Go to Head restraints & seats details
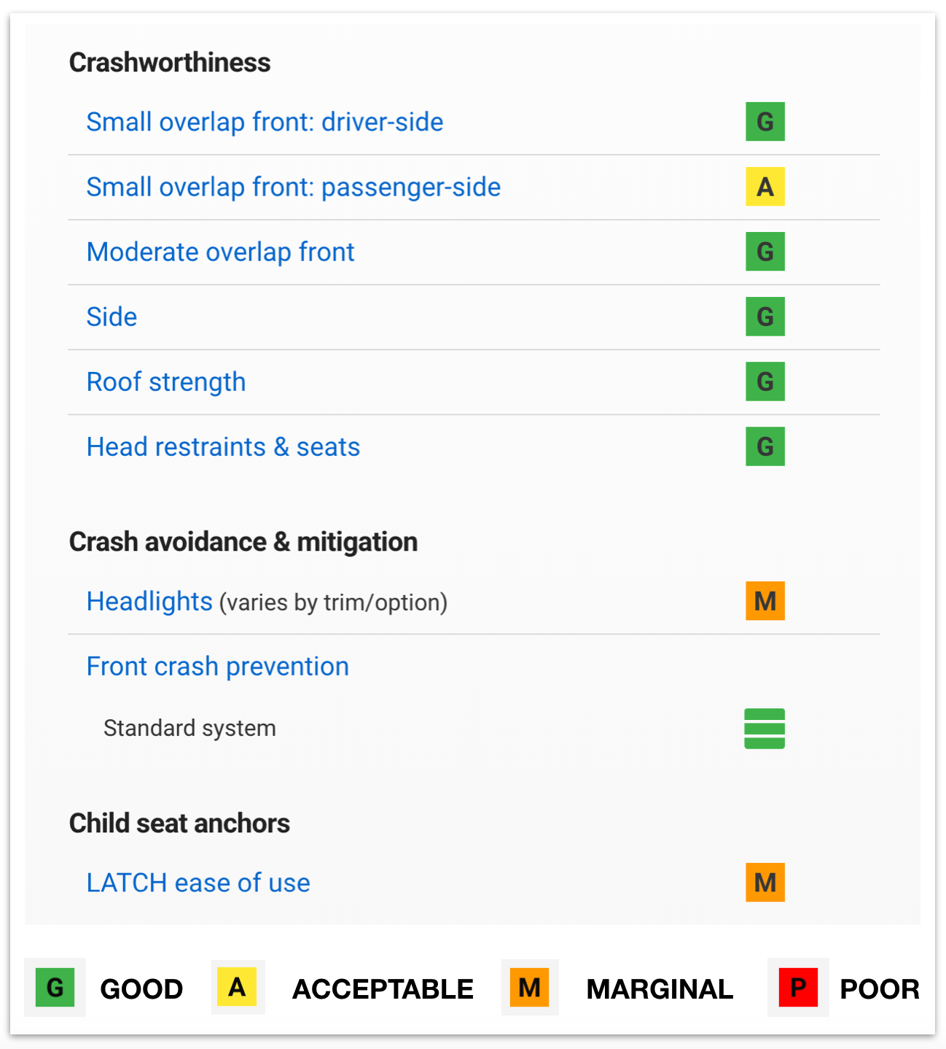The height and width of the screenshot is (1049, 946). point(223,446)
